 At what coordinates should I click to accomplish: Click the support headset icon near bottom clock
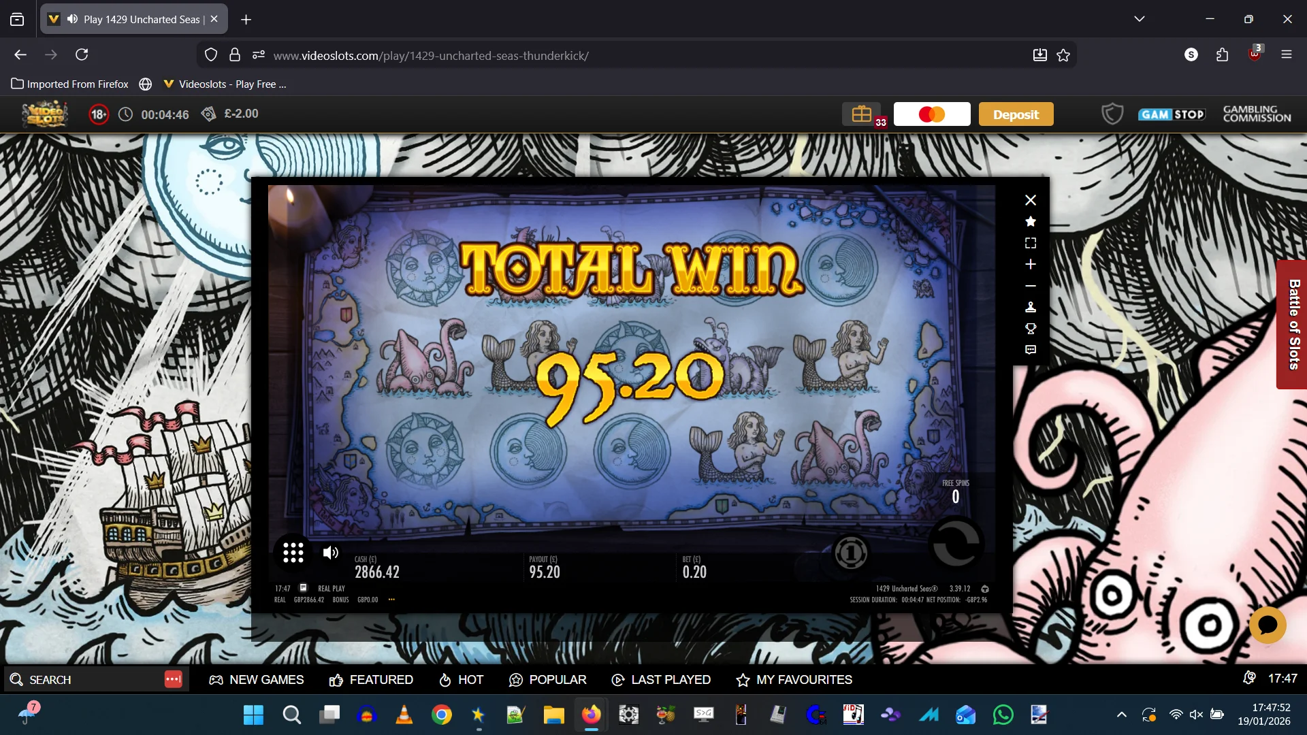click(x=1249, y=678)
